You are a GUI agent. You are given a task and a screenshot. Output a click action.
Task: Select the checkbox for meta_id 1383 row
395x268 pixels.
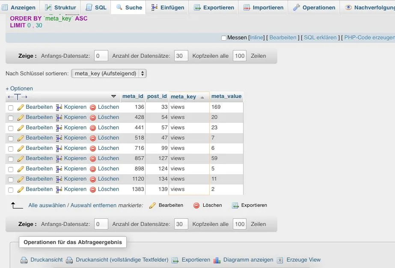(x=11, y=190)
